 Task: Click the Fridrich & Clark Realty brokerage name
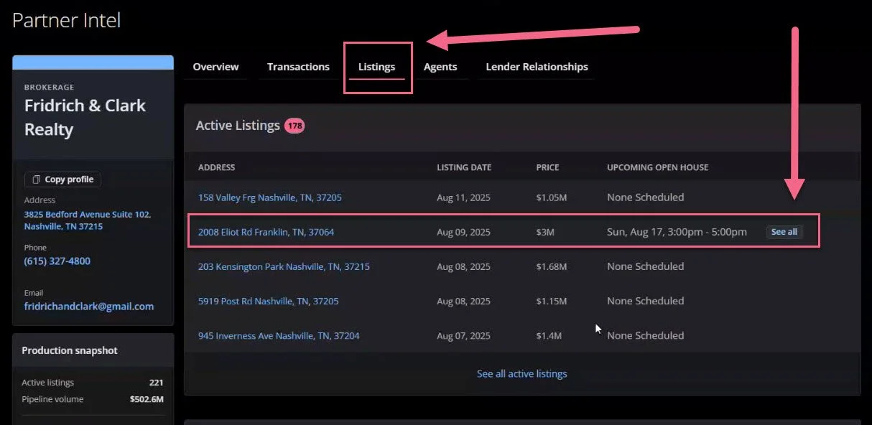pyautogui.click(x=85, y=118)
